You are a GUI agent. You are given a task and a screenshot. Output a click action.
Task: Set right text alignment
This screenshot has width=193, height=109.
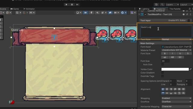(171, 89)
